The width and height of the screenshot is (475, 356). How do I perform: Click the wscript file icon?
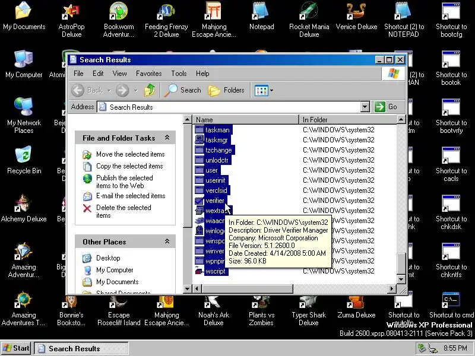click(199, 271)
